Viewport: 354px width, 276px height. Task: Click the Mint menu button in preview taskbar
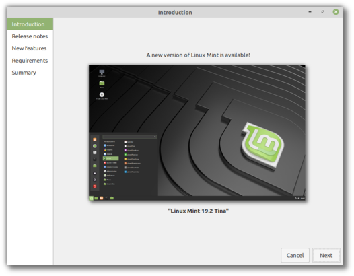[91, 198]
